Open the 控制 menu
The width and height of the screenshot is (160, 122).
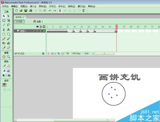coord(72,6)
